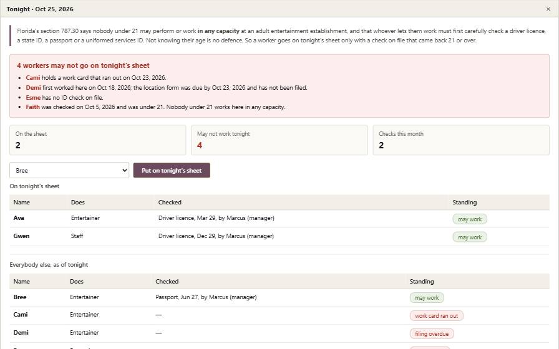Click Gwen in tonight's sheet table

tap(21, 236)
